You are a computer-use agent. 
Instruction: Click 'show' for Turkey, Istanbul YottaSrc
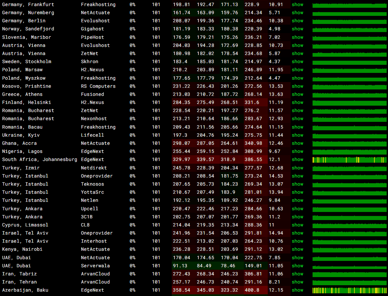pos(297,192)
